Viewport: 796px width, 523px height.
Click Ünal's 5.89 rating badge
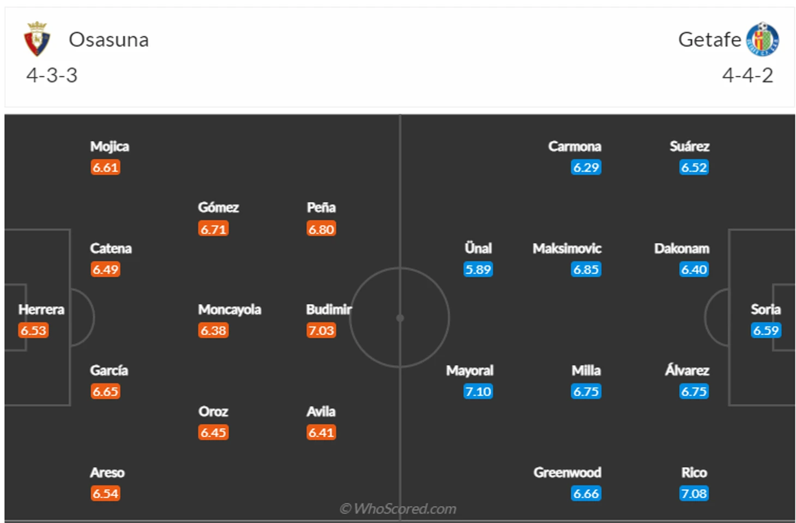point(478,270)
